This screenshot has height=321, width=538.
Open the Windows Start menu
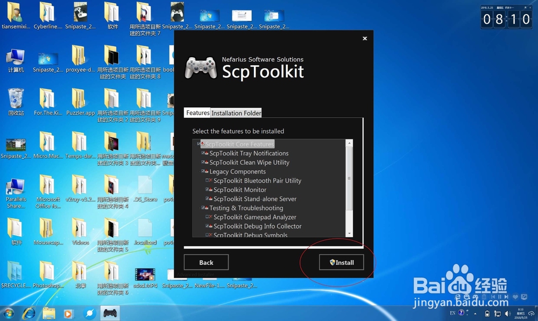coord(9,313)
